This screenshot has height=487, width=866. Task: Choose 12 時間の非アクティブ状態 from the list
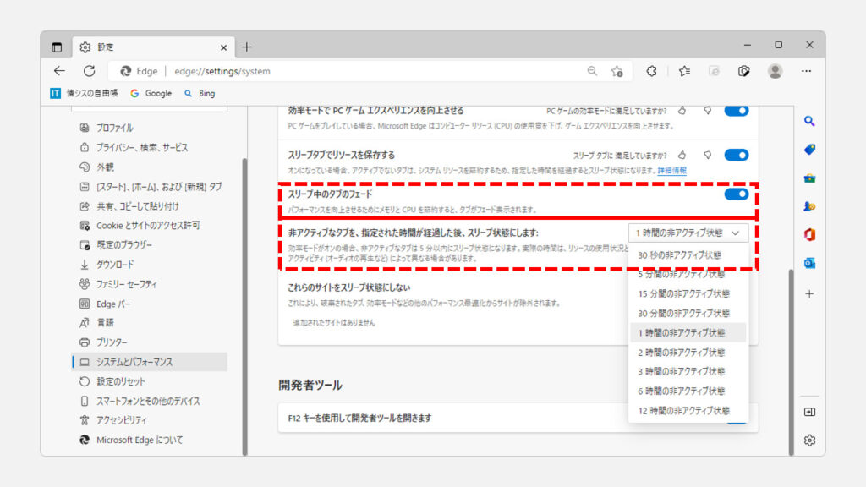[x=683, y=410]
